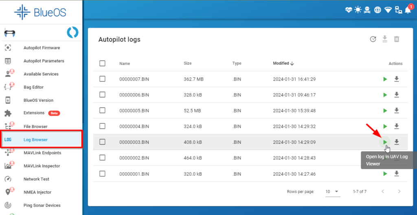The width and height of the screenshot is (417, 215).
Task: Check the box for 00000002.BIN
Action: [x=102, y=158]
